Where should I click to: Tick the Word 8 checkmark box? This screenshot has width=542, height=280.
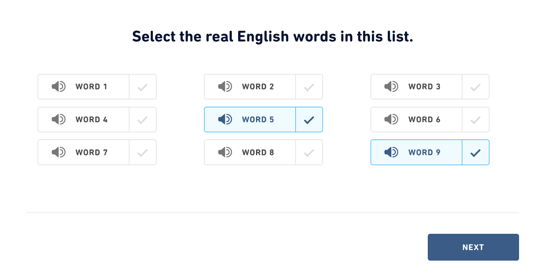tap(309, 153)
